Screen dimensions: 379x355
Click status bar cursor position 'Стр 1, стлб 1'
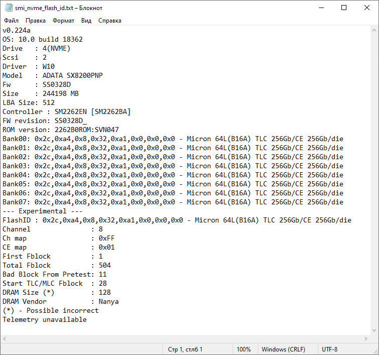click(x=185, y=349)
